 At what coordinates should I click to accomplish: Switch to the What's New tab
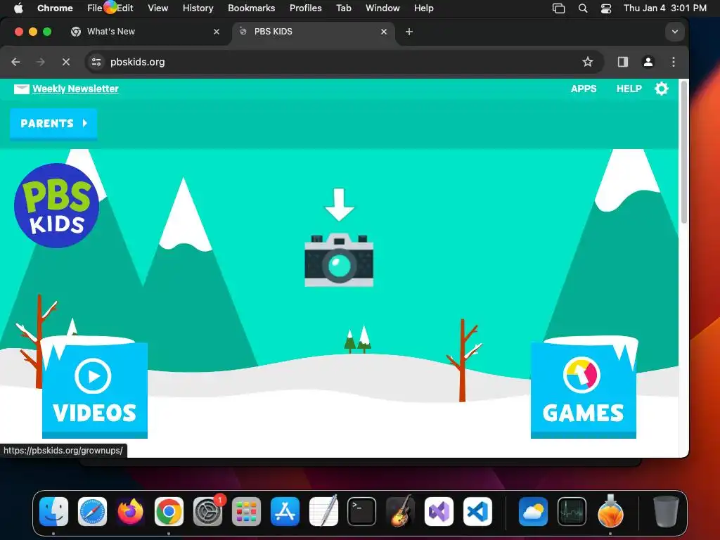pos(145,32)
